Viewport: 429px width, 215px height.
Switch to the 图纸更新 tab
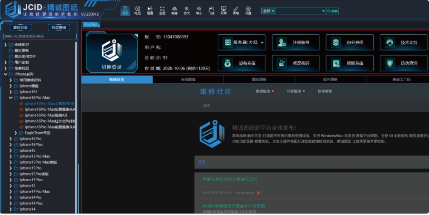point(259,79)
